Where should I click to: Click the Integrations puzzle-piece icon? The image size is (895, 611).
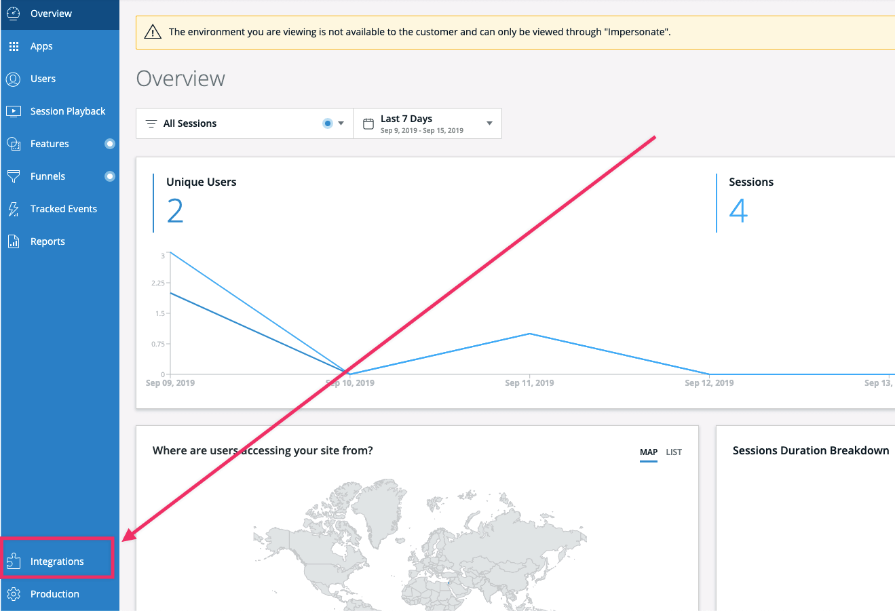click(13, 561)
